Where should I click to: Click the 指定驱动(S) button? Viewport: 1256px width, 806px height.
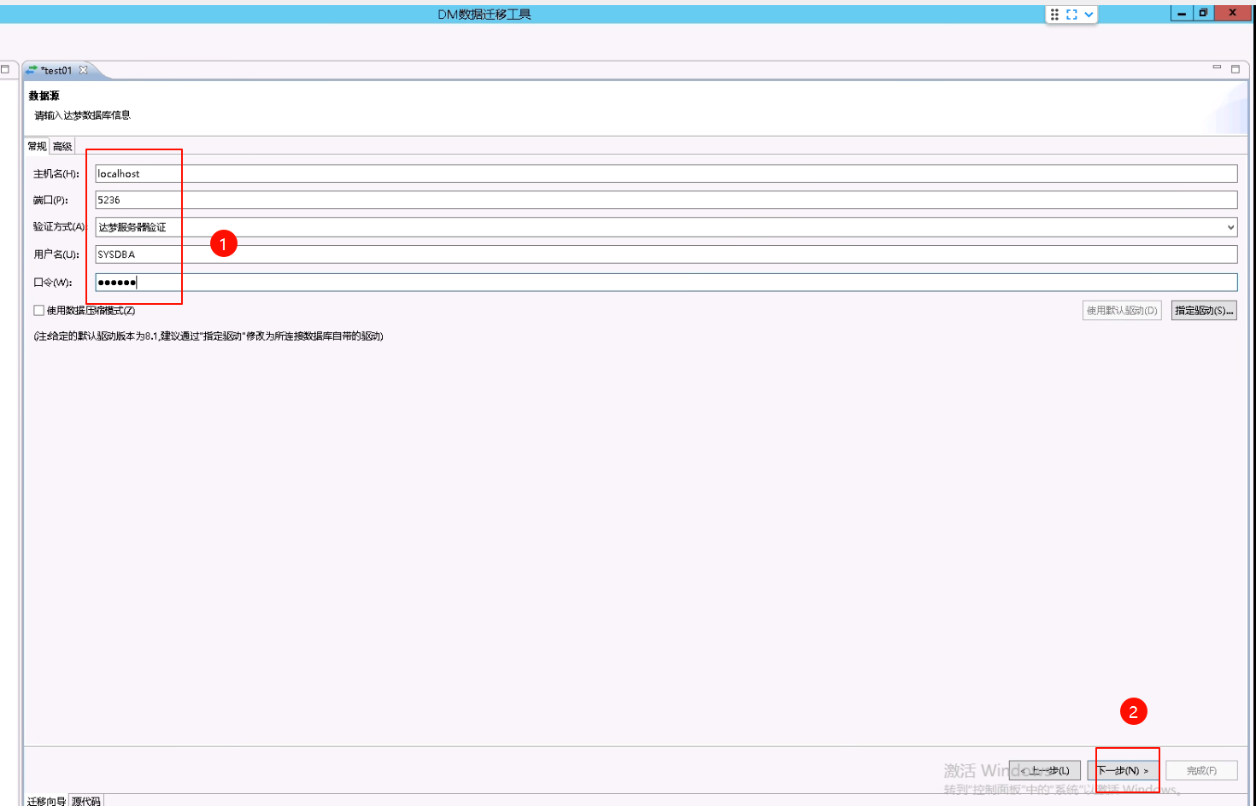point(1204,311)
